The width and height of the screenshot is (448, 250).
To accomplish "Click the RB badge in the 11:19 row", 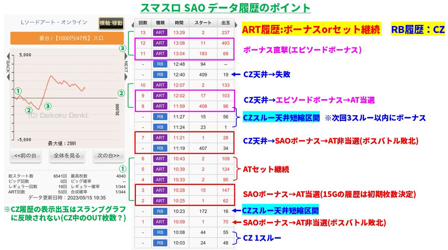I will coord(161,148).
